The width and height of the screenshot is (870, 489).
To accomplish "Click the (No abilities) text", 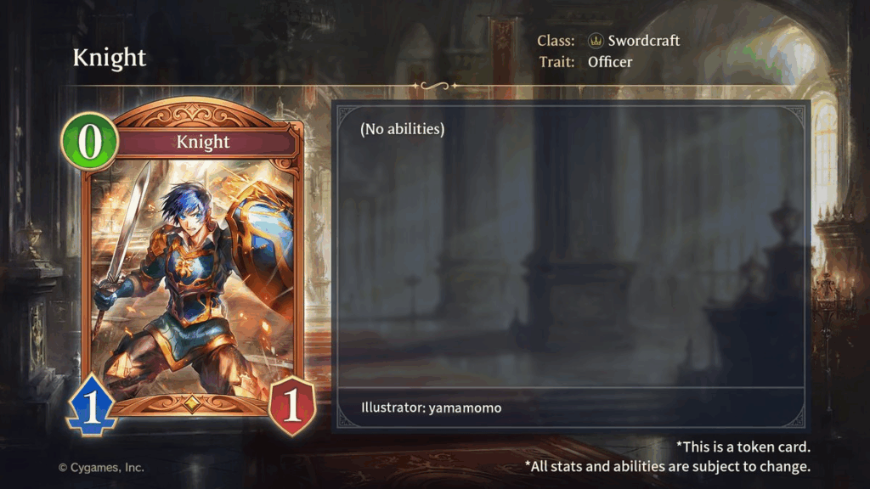I will pyautogui.click(x=402, y=129).
